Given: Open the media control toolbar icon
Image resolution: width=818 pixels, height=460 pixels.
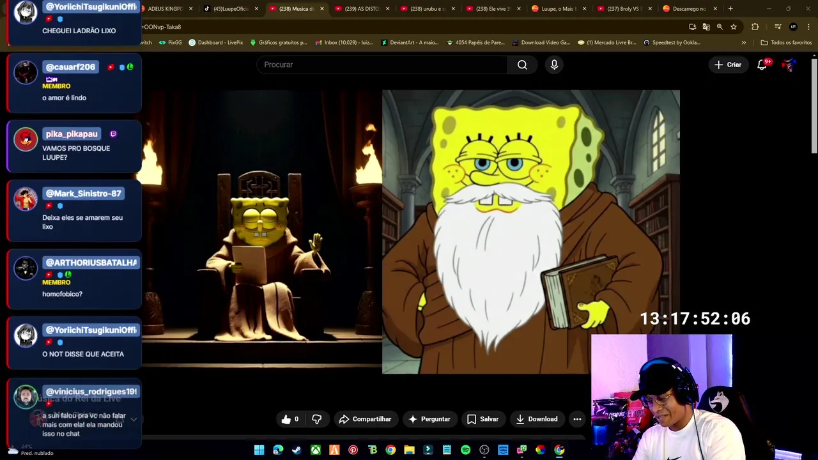Looking at the screenshot, I should coord(778,27).
